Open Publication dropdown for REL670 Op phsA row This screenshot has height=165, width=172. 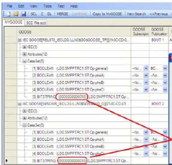click(165, 75)
